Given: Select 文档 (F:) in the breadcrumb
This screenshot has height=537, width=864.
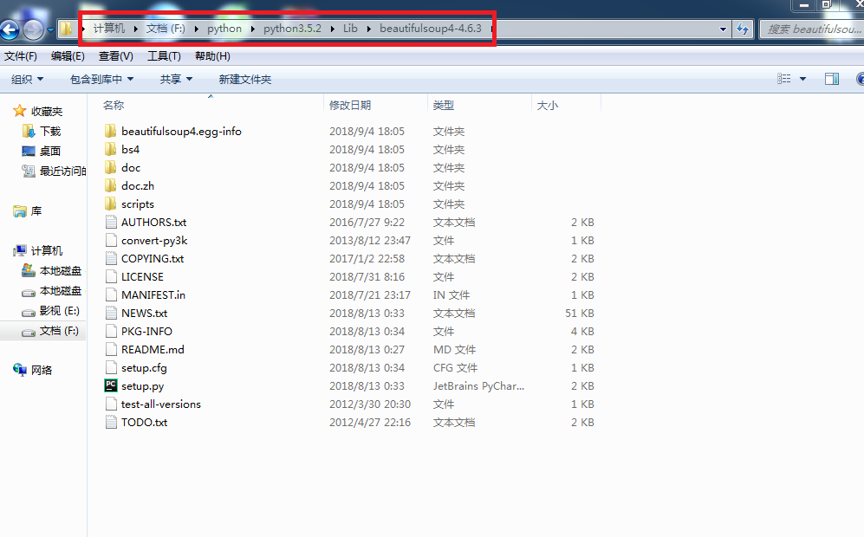Looking at the screenshot, I should point(166,28).
